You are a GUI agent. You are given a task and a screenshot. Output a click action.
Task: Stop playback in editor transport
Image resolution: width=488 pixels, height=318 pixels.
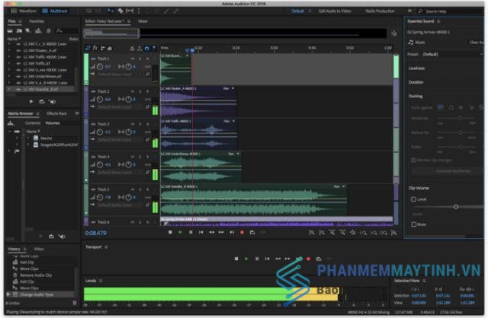(x=170, y=232)
